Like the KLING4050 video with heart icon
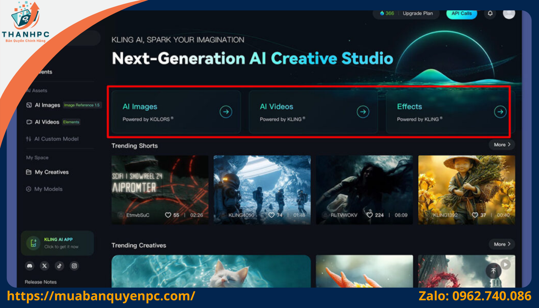Image resolution: width=539 pixels, height=308 pixels. [x=271, y=215]
